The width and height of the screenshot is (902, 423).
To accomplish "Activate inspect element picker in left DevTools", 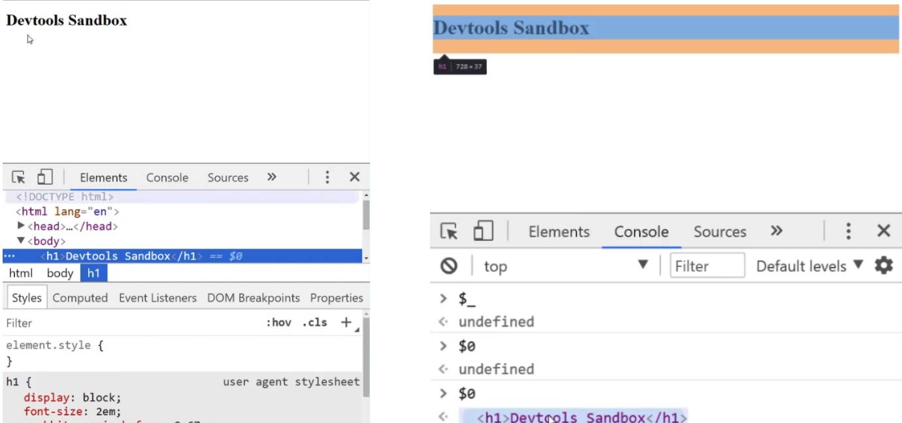I will point(19,177).
